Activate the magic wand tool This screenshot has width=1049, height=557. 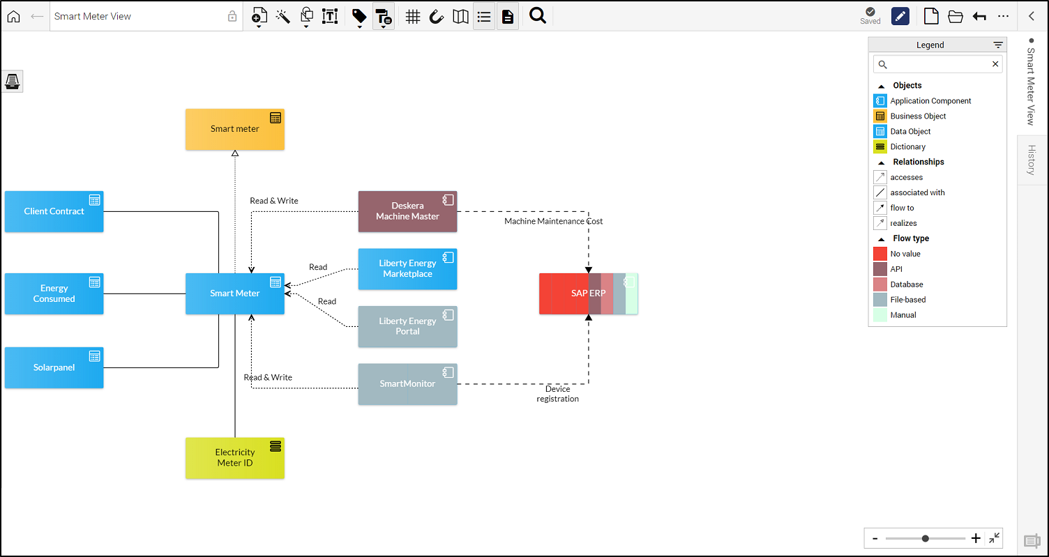[282, 16]
